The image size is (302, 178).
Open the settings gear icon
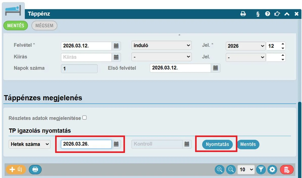[272, 170]
